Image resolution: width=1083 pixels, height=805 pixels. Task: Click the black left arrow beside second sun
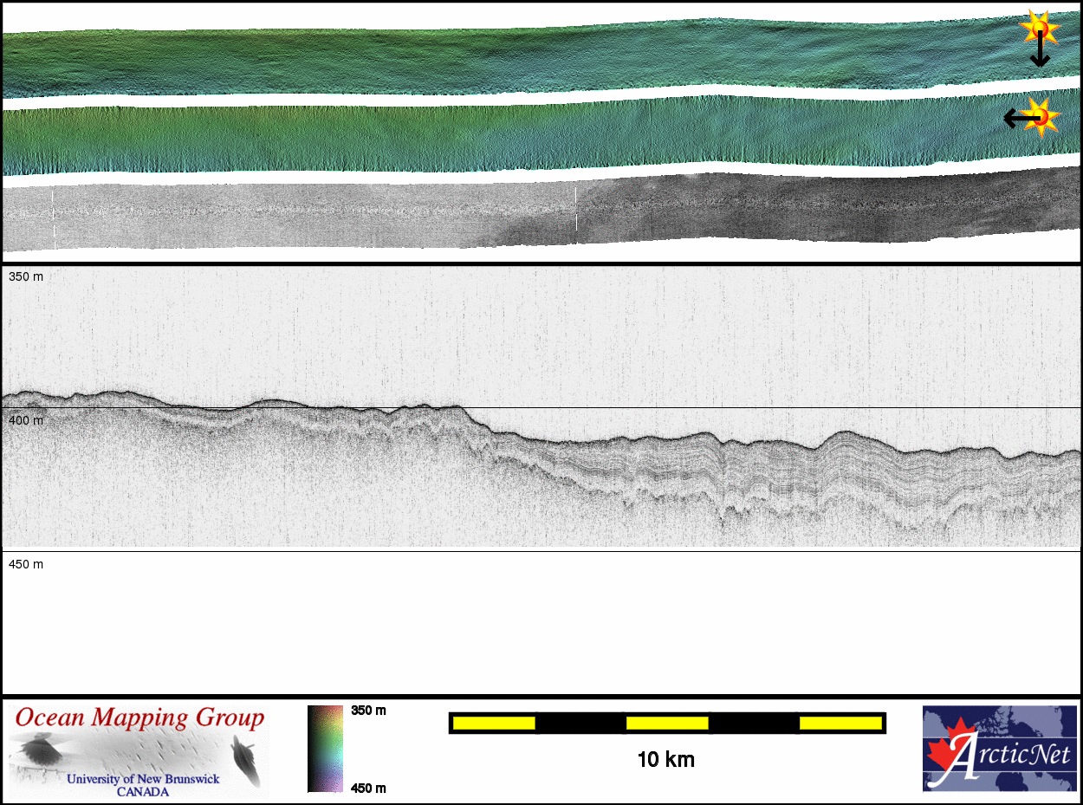click(1017, 118)
